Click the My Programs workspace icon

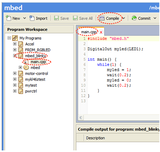coord(15,38)
